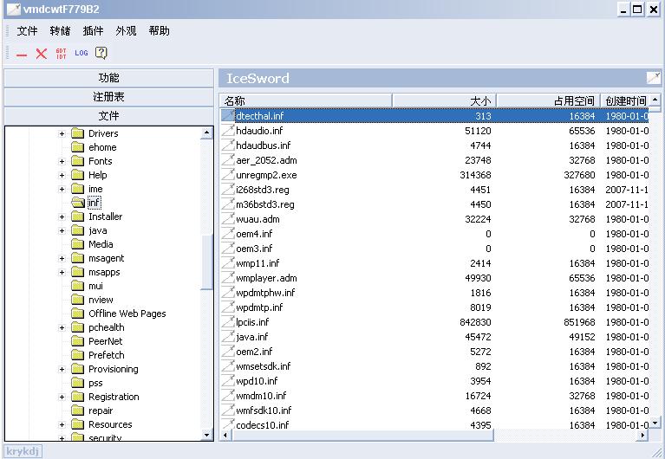Select the mui folder in tree
The height and width of the screenshot is (459, 665).
click(95, 286)
